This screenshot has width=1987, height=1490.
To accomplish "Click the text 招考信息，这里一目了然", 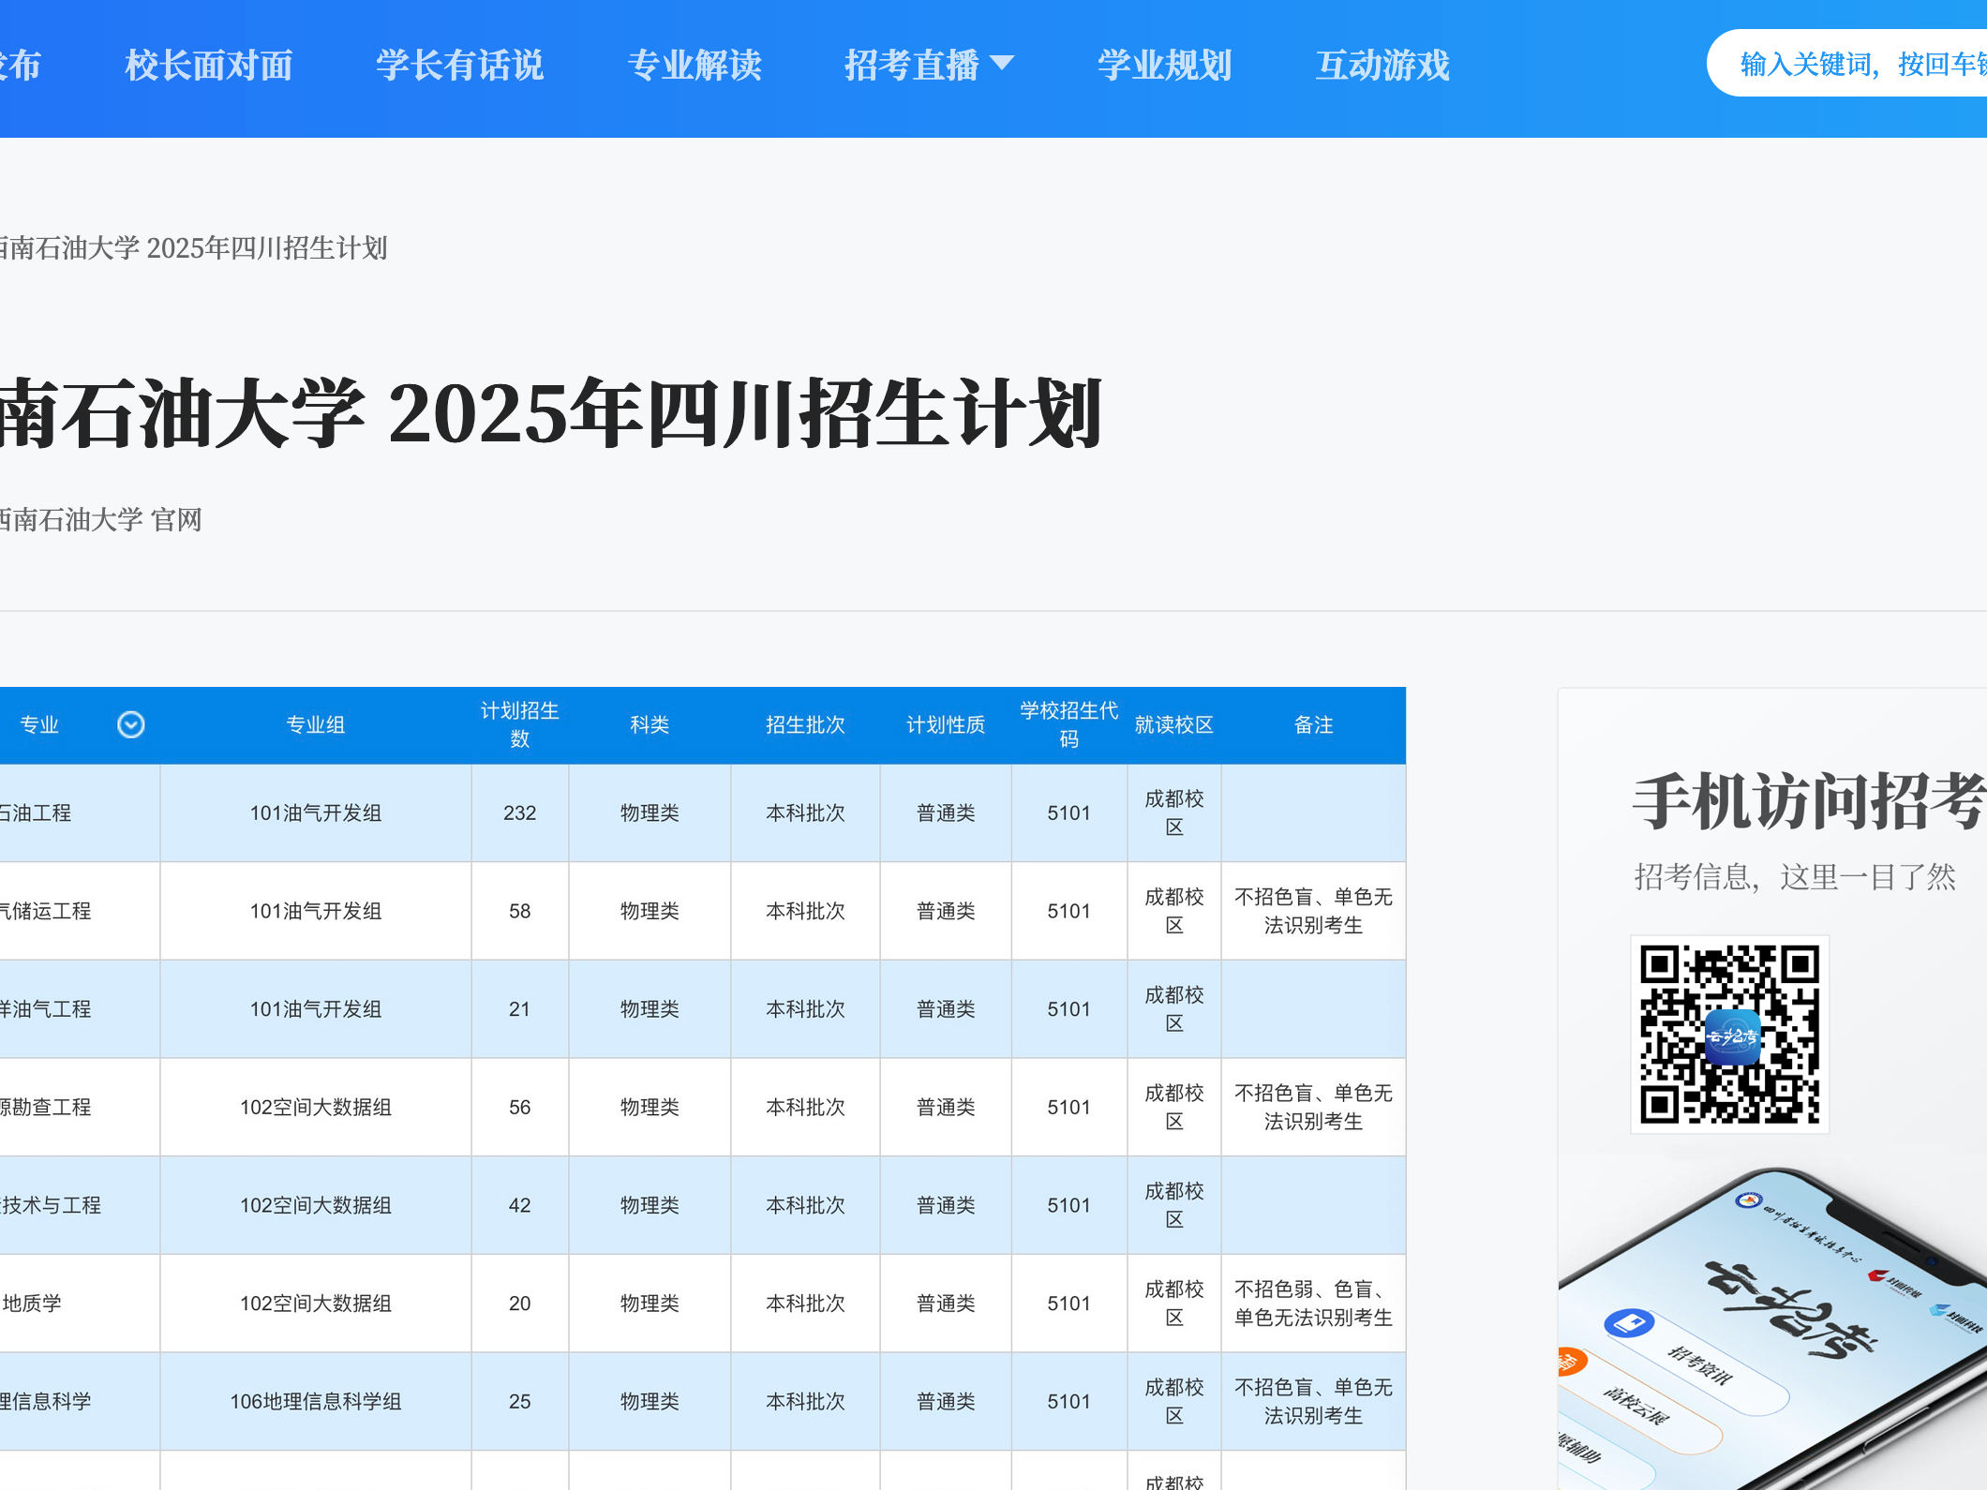I will 1795,877.
